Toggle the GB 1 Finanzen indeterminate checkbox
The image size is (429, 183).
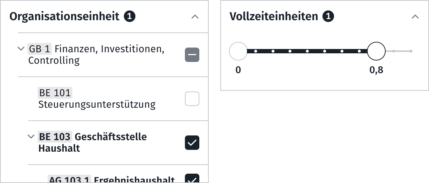pyautogui.click(x=192, y=55)
